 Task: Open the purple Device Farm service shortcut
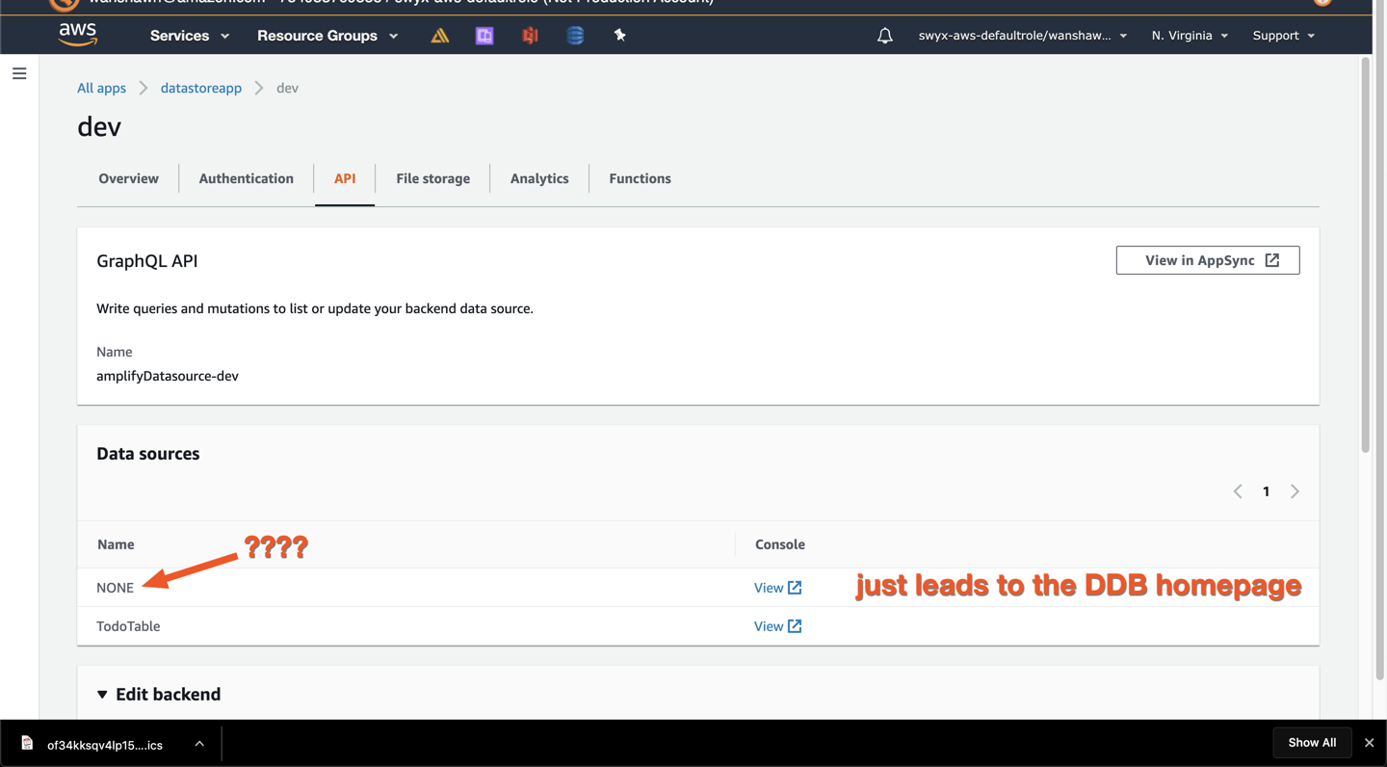484,35
